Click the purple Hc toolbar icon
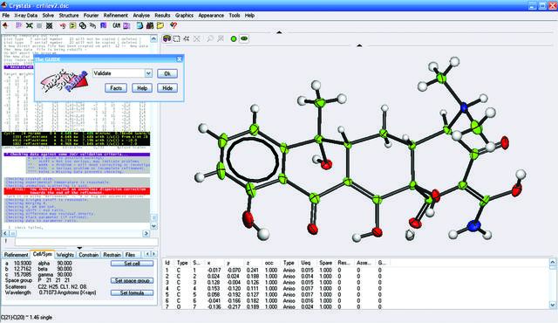The image size is (558, 323). coord(126,25)
